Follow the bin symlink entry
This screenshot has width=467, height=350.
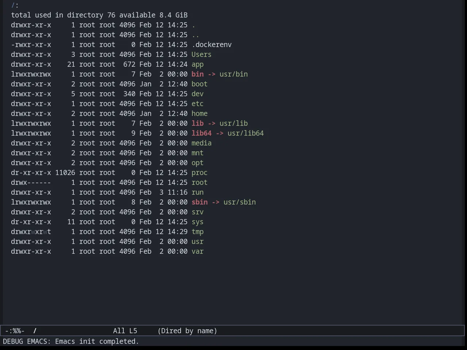click(x=197, y=74)
